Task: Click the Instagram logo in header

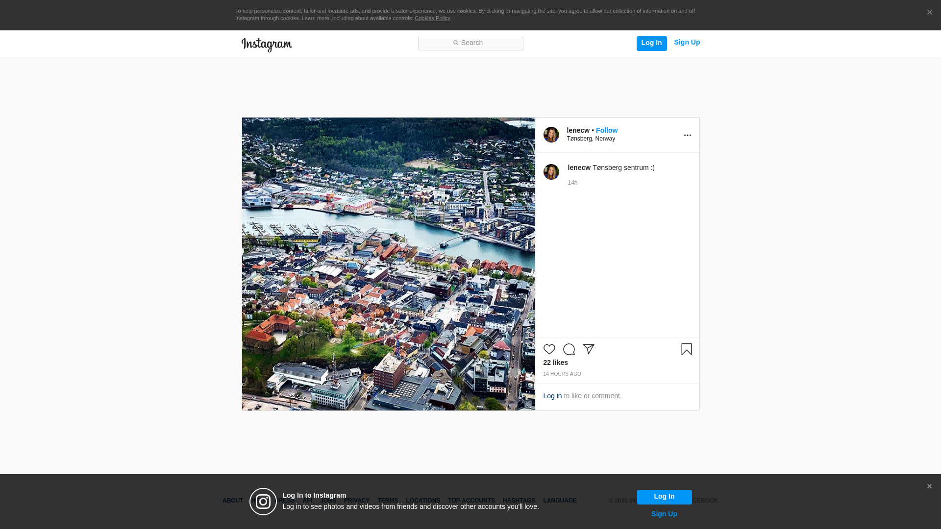Action: (x=267, y=45)
